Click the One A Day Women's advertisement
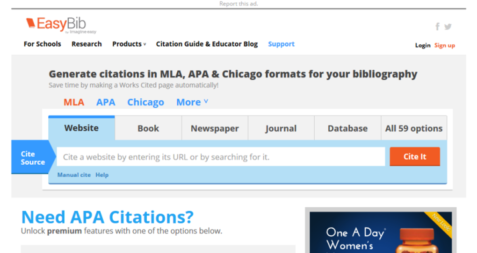Viewport: 477px width, 253px height. [381, 232]
